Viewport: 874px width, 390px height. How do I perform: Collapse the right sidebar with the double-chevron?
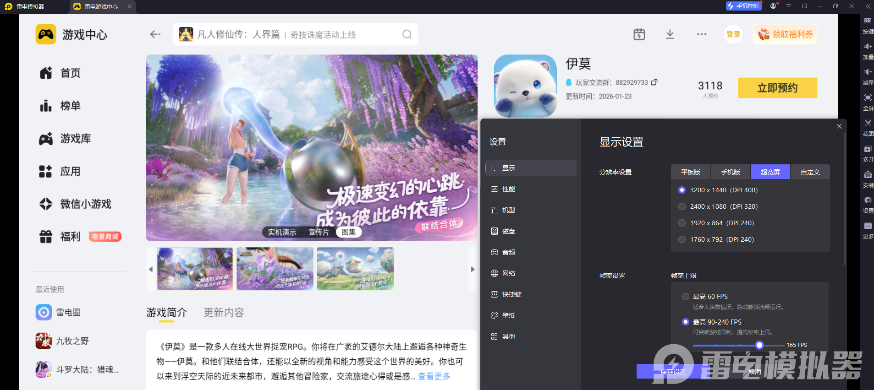click(x=868, y=6)
